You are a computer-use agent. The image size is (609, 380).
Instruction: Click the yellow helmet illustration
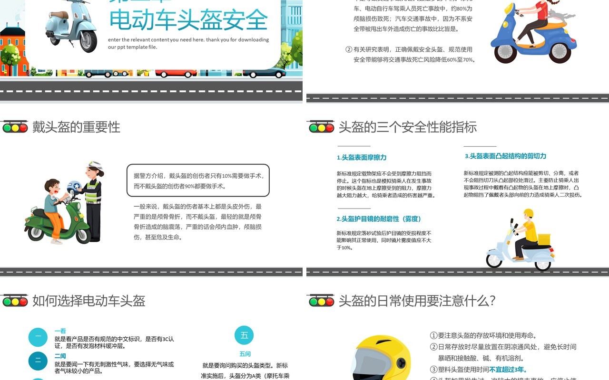[381, 358]
